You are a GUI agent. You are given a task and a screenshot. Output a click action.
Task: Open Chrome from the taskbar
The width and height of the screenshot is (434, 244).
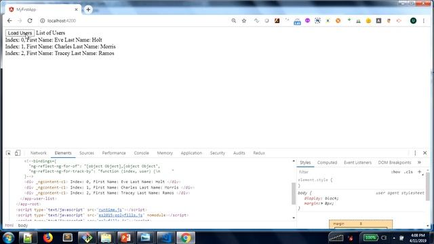[186, 238]
